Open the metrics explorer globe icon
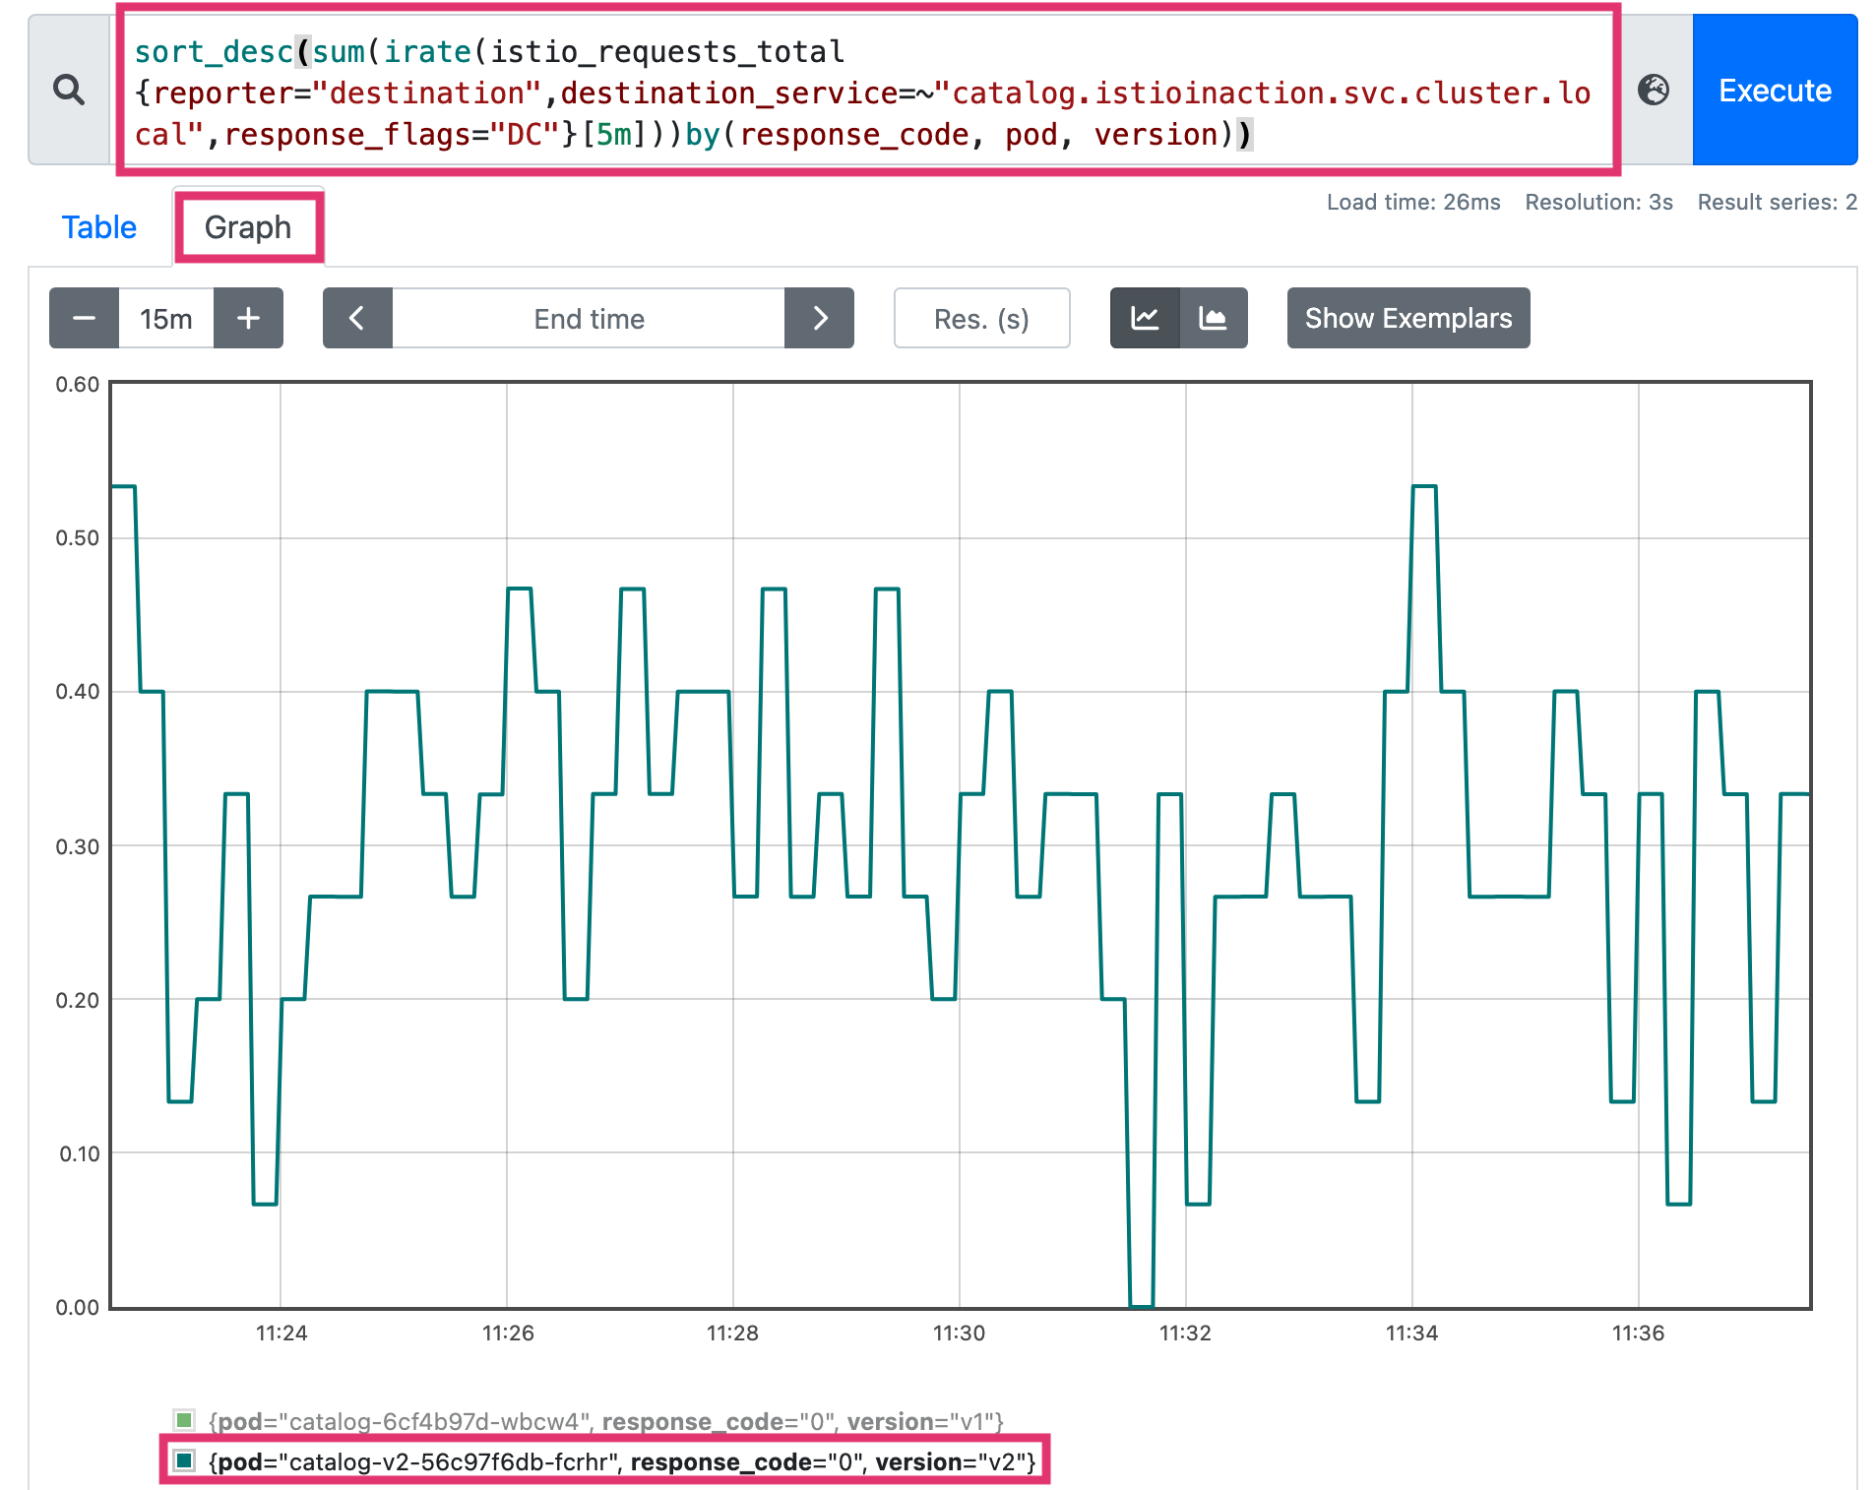This screenshot has height=1490, width=1876. (x=1654, y=90)
